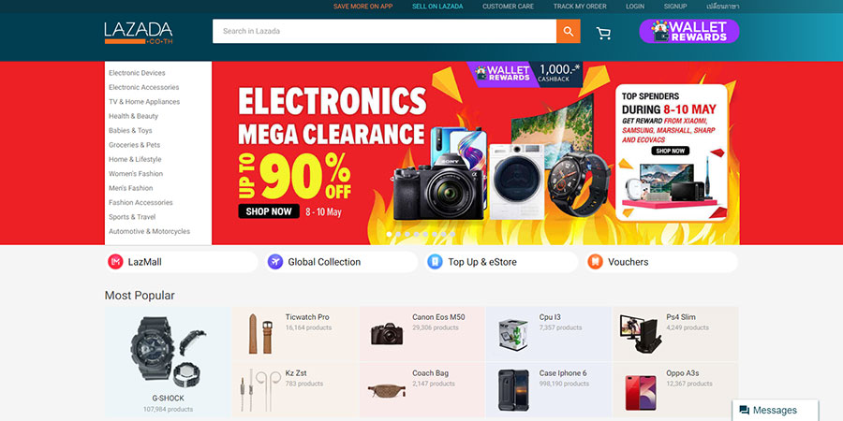Image resolution: width=843 pixels, height=421 pixels.
Task: Open the G-Shock watch product thumbnail
Action: point(168,352)
